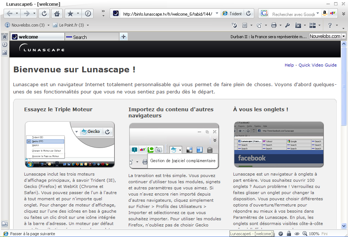Expand the forward button history dropdown
348x237 pixels.
pos(34,13)
